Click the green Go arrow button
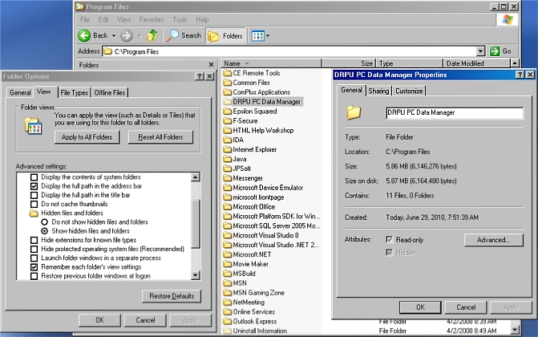This screenshot has height=337, width=538. pos(495,51)
